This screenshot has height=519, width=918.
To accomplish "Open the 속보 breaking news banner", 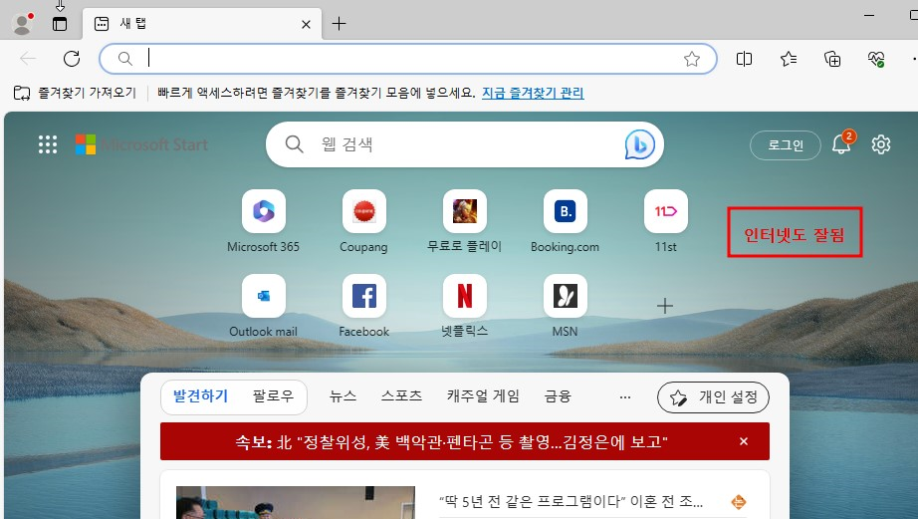I will (x=465, y=441).
